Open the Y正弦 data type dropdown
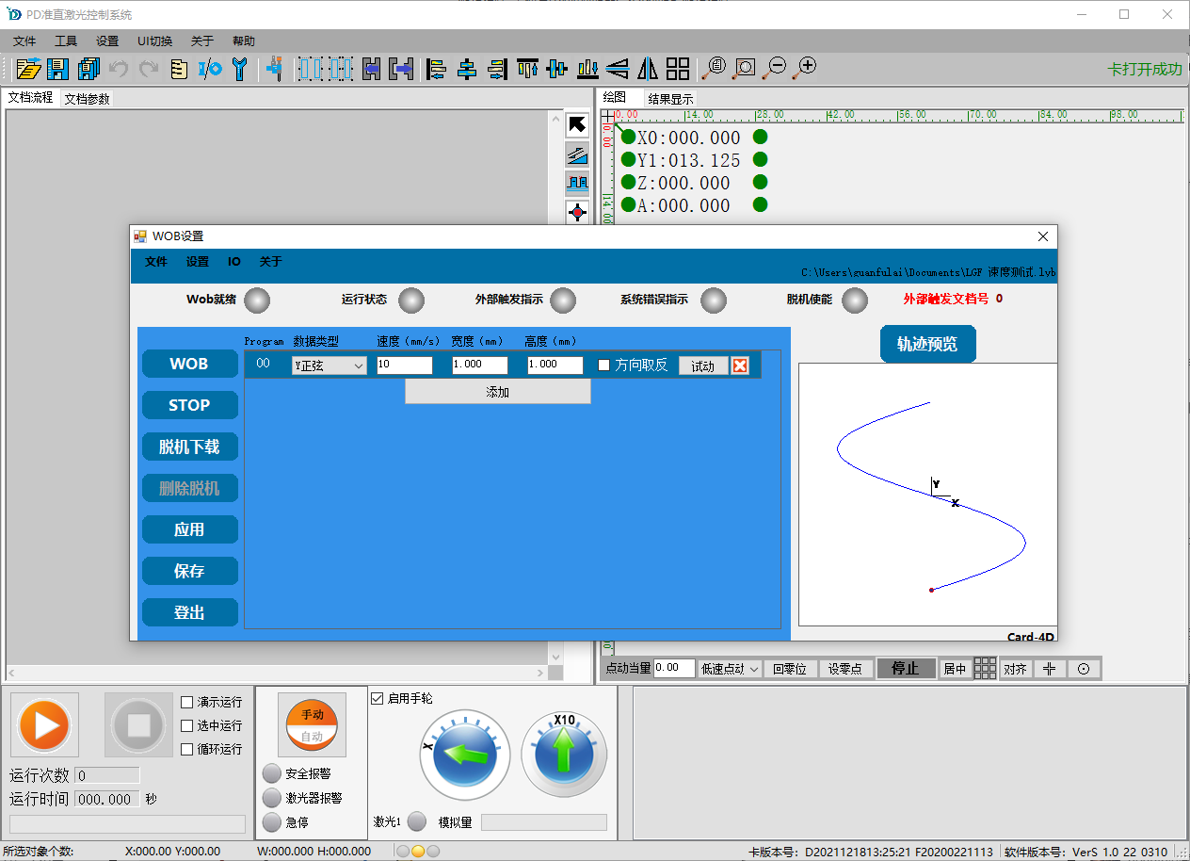This screenshot has width=1190, height=861. pos(329,366)
